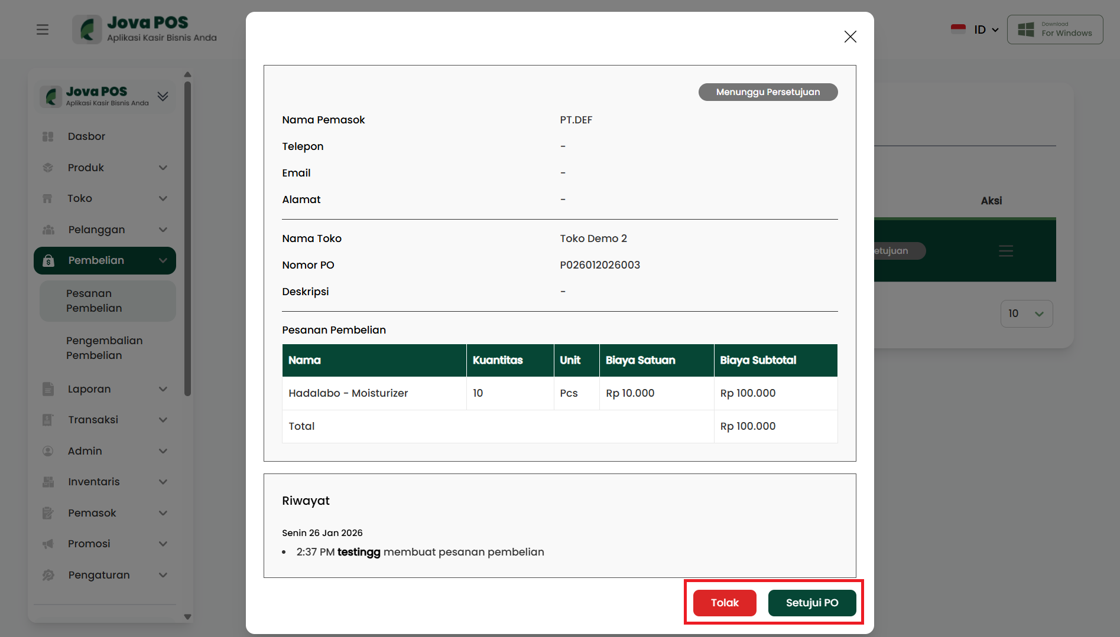Click the Pelanggan people icon
Viewport: 1120px width, 637px height.
(48, 230)
